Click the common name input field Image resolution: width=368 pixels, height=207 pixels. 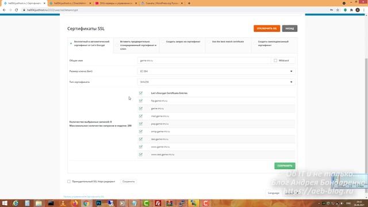[204, 60]
